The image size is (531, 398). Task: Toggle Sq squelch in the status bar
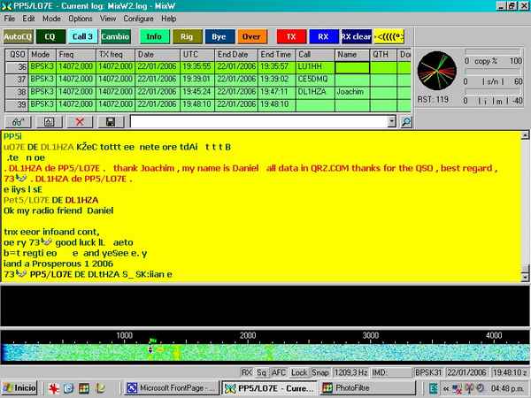[261, 372]
